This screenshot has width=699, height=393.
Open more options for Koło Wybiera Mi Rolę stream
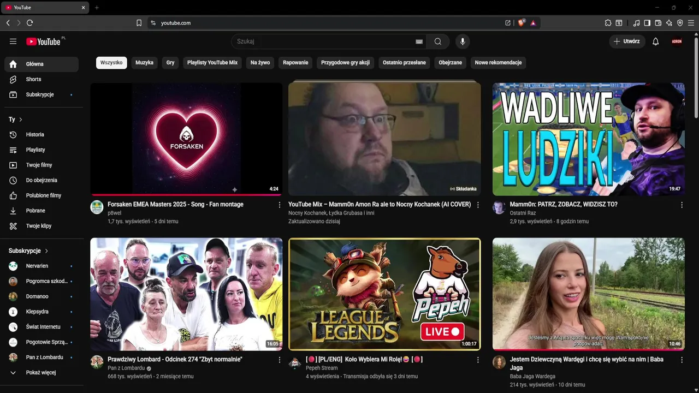[478, 360]
